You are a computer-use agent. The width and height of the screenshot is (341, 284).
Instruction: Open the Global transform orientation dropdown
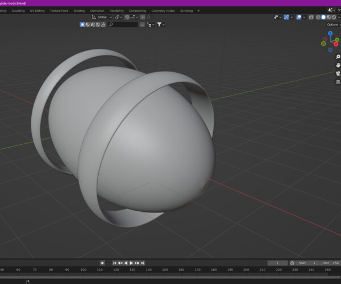coord(102,17)
